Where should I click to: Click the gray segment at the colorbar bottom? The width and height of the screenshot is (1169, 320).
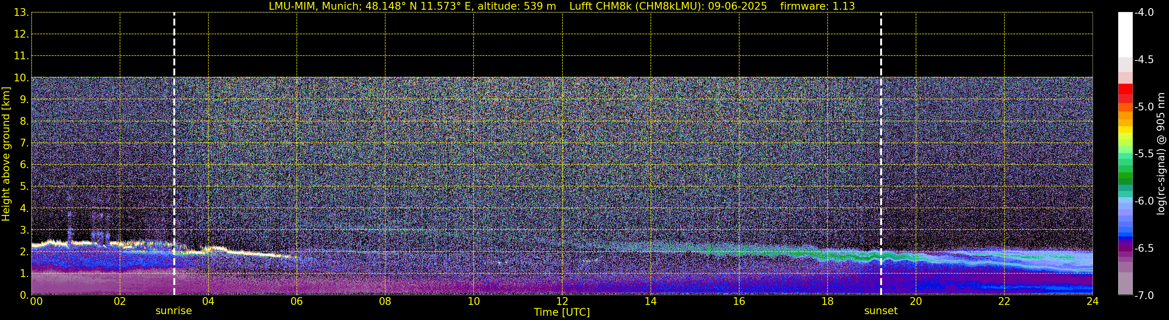click(x=1126, y=283)
